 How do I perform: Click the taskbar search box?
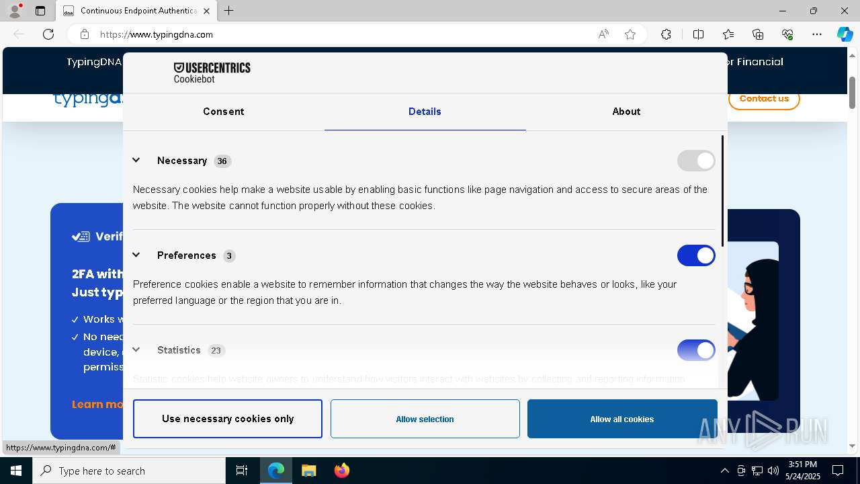[129, 471]
